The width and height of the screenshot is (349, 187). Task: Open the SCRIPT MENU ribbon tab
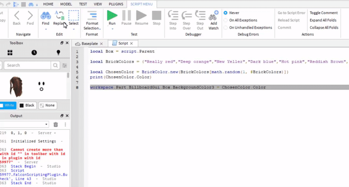coord(141,4)
